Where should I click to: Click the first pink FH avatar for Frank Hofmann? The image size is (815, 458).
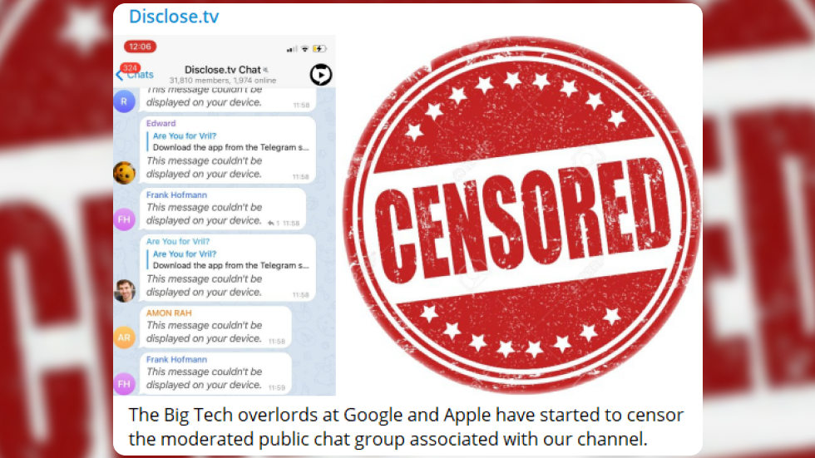point(124,219)
